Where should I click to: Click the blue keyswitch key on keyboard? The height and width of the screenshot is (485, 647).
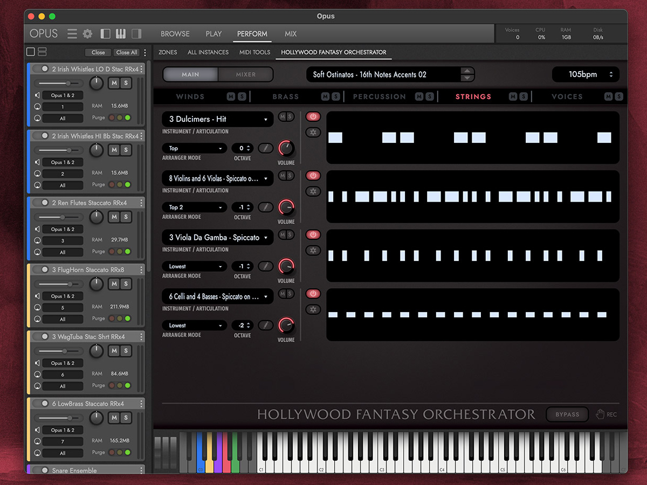pyautogui.click(x=201, y=452)
